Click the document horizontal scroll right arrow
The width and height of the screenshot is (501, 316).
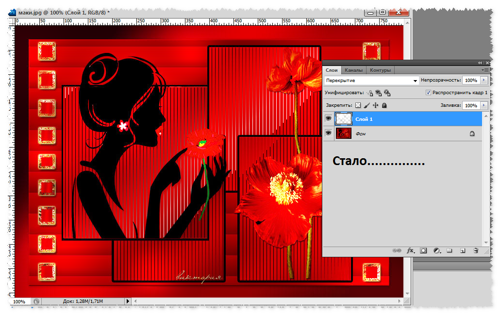tap(400, 301)
